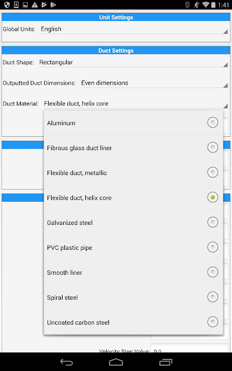Open the Global Units English dropdown
232x371 pixels.
[x=134, y=30]
